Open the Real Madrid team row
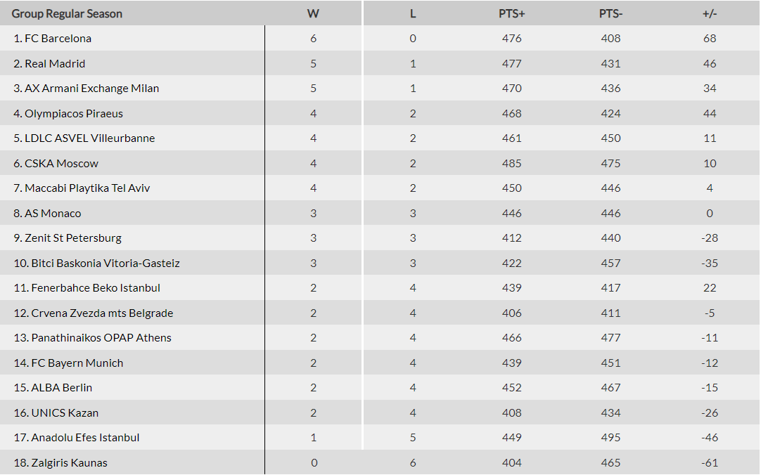The height and width of the screenshot is (475, 761). [55, 64]
